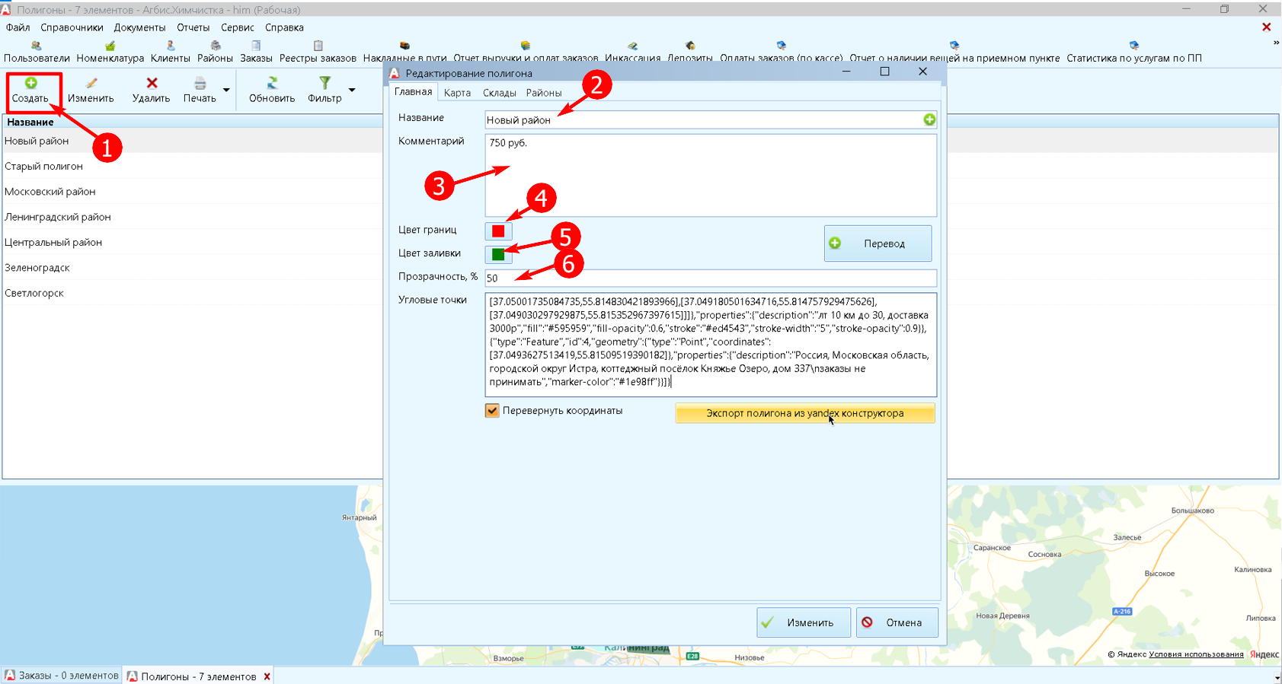
Task: Select Ленинградский район row
Action: pyautogui.click(x=192, y=217)
